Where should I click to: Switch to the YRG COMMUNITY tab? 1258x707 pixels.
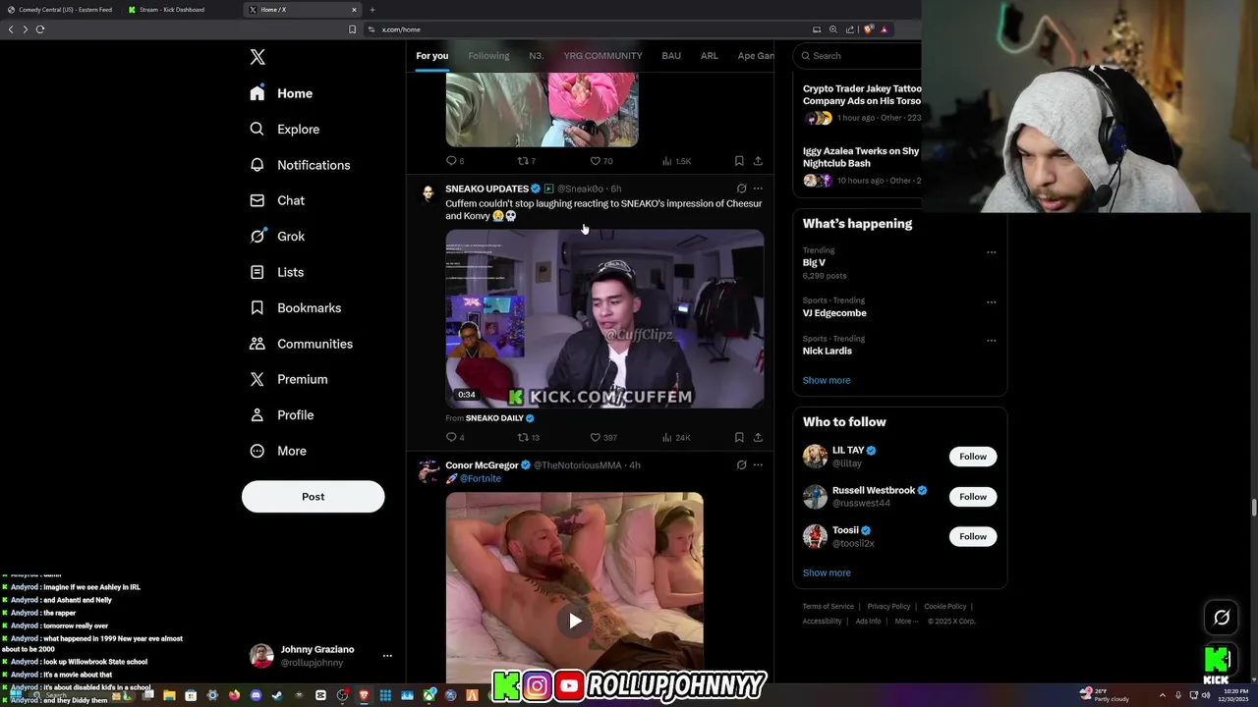pos(602,56)
